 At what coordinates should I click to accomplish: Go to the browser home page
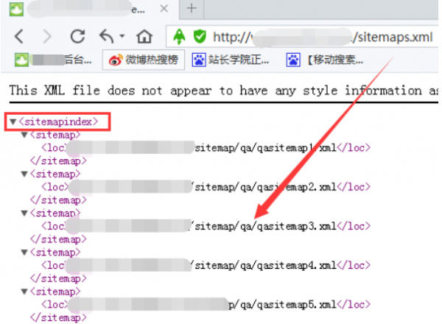click(144, 36)
